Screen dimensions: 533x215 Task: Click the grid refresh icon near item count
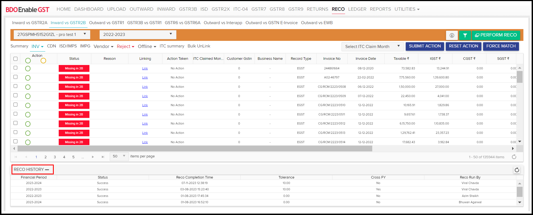tap(514, 157)
